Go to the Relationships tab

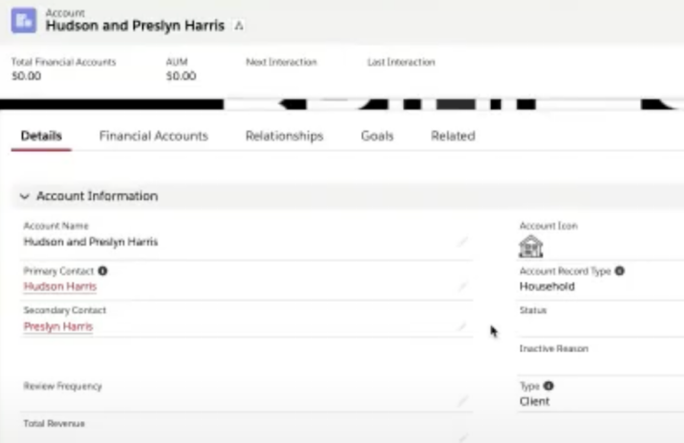tap(284, 136)
